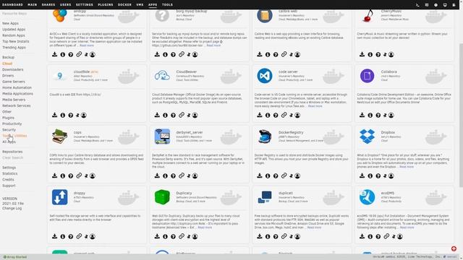Install the airdcpp app via download icon

55,54
